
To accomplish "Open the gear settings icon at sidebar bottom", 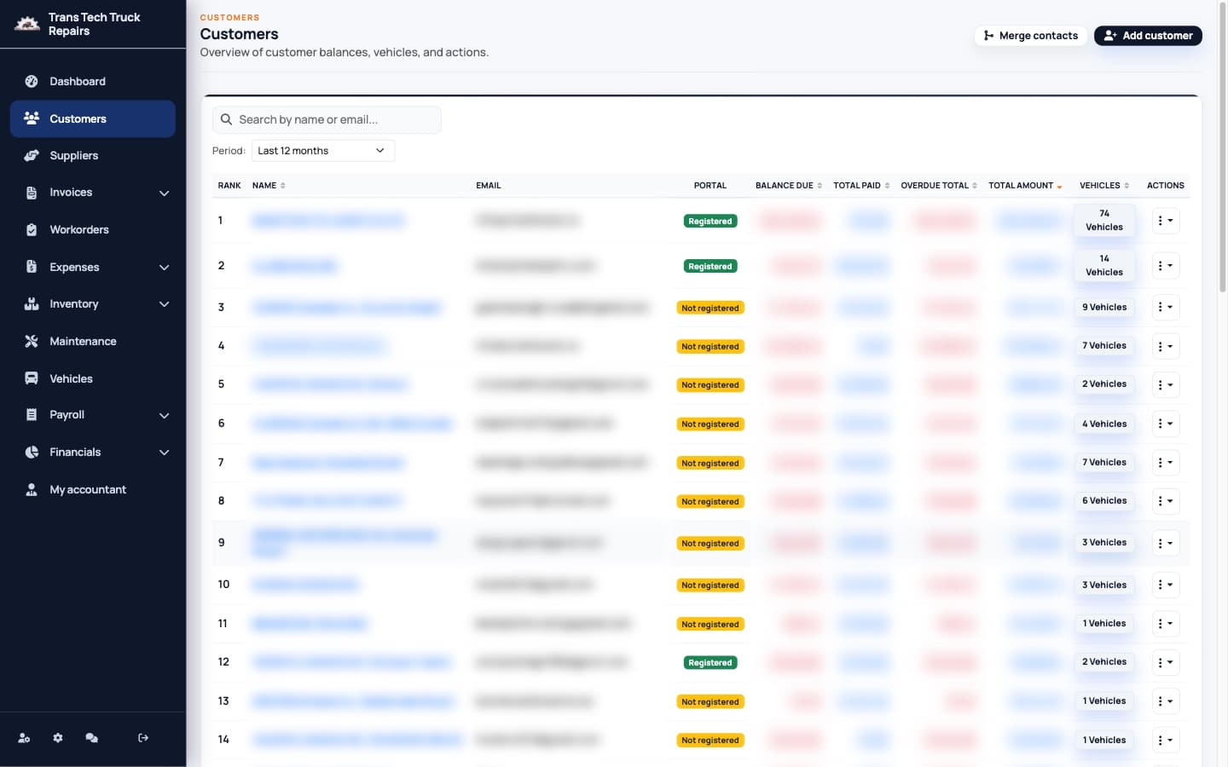I will [x=58, y=738].
